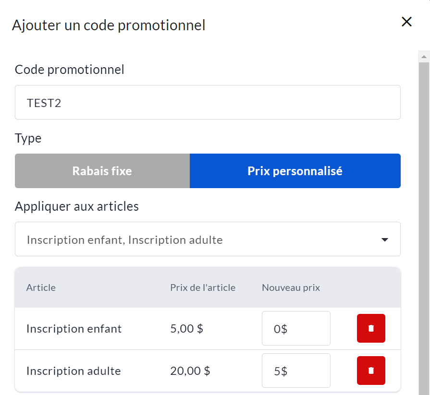Select the Inscription adulte article name

74,371
